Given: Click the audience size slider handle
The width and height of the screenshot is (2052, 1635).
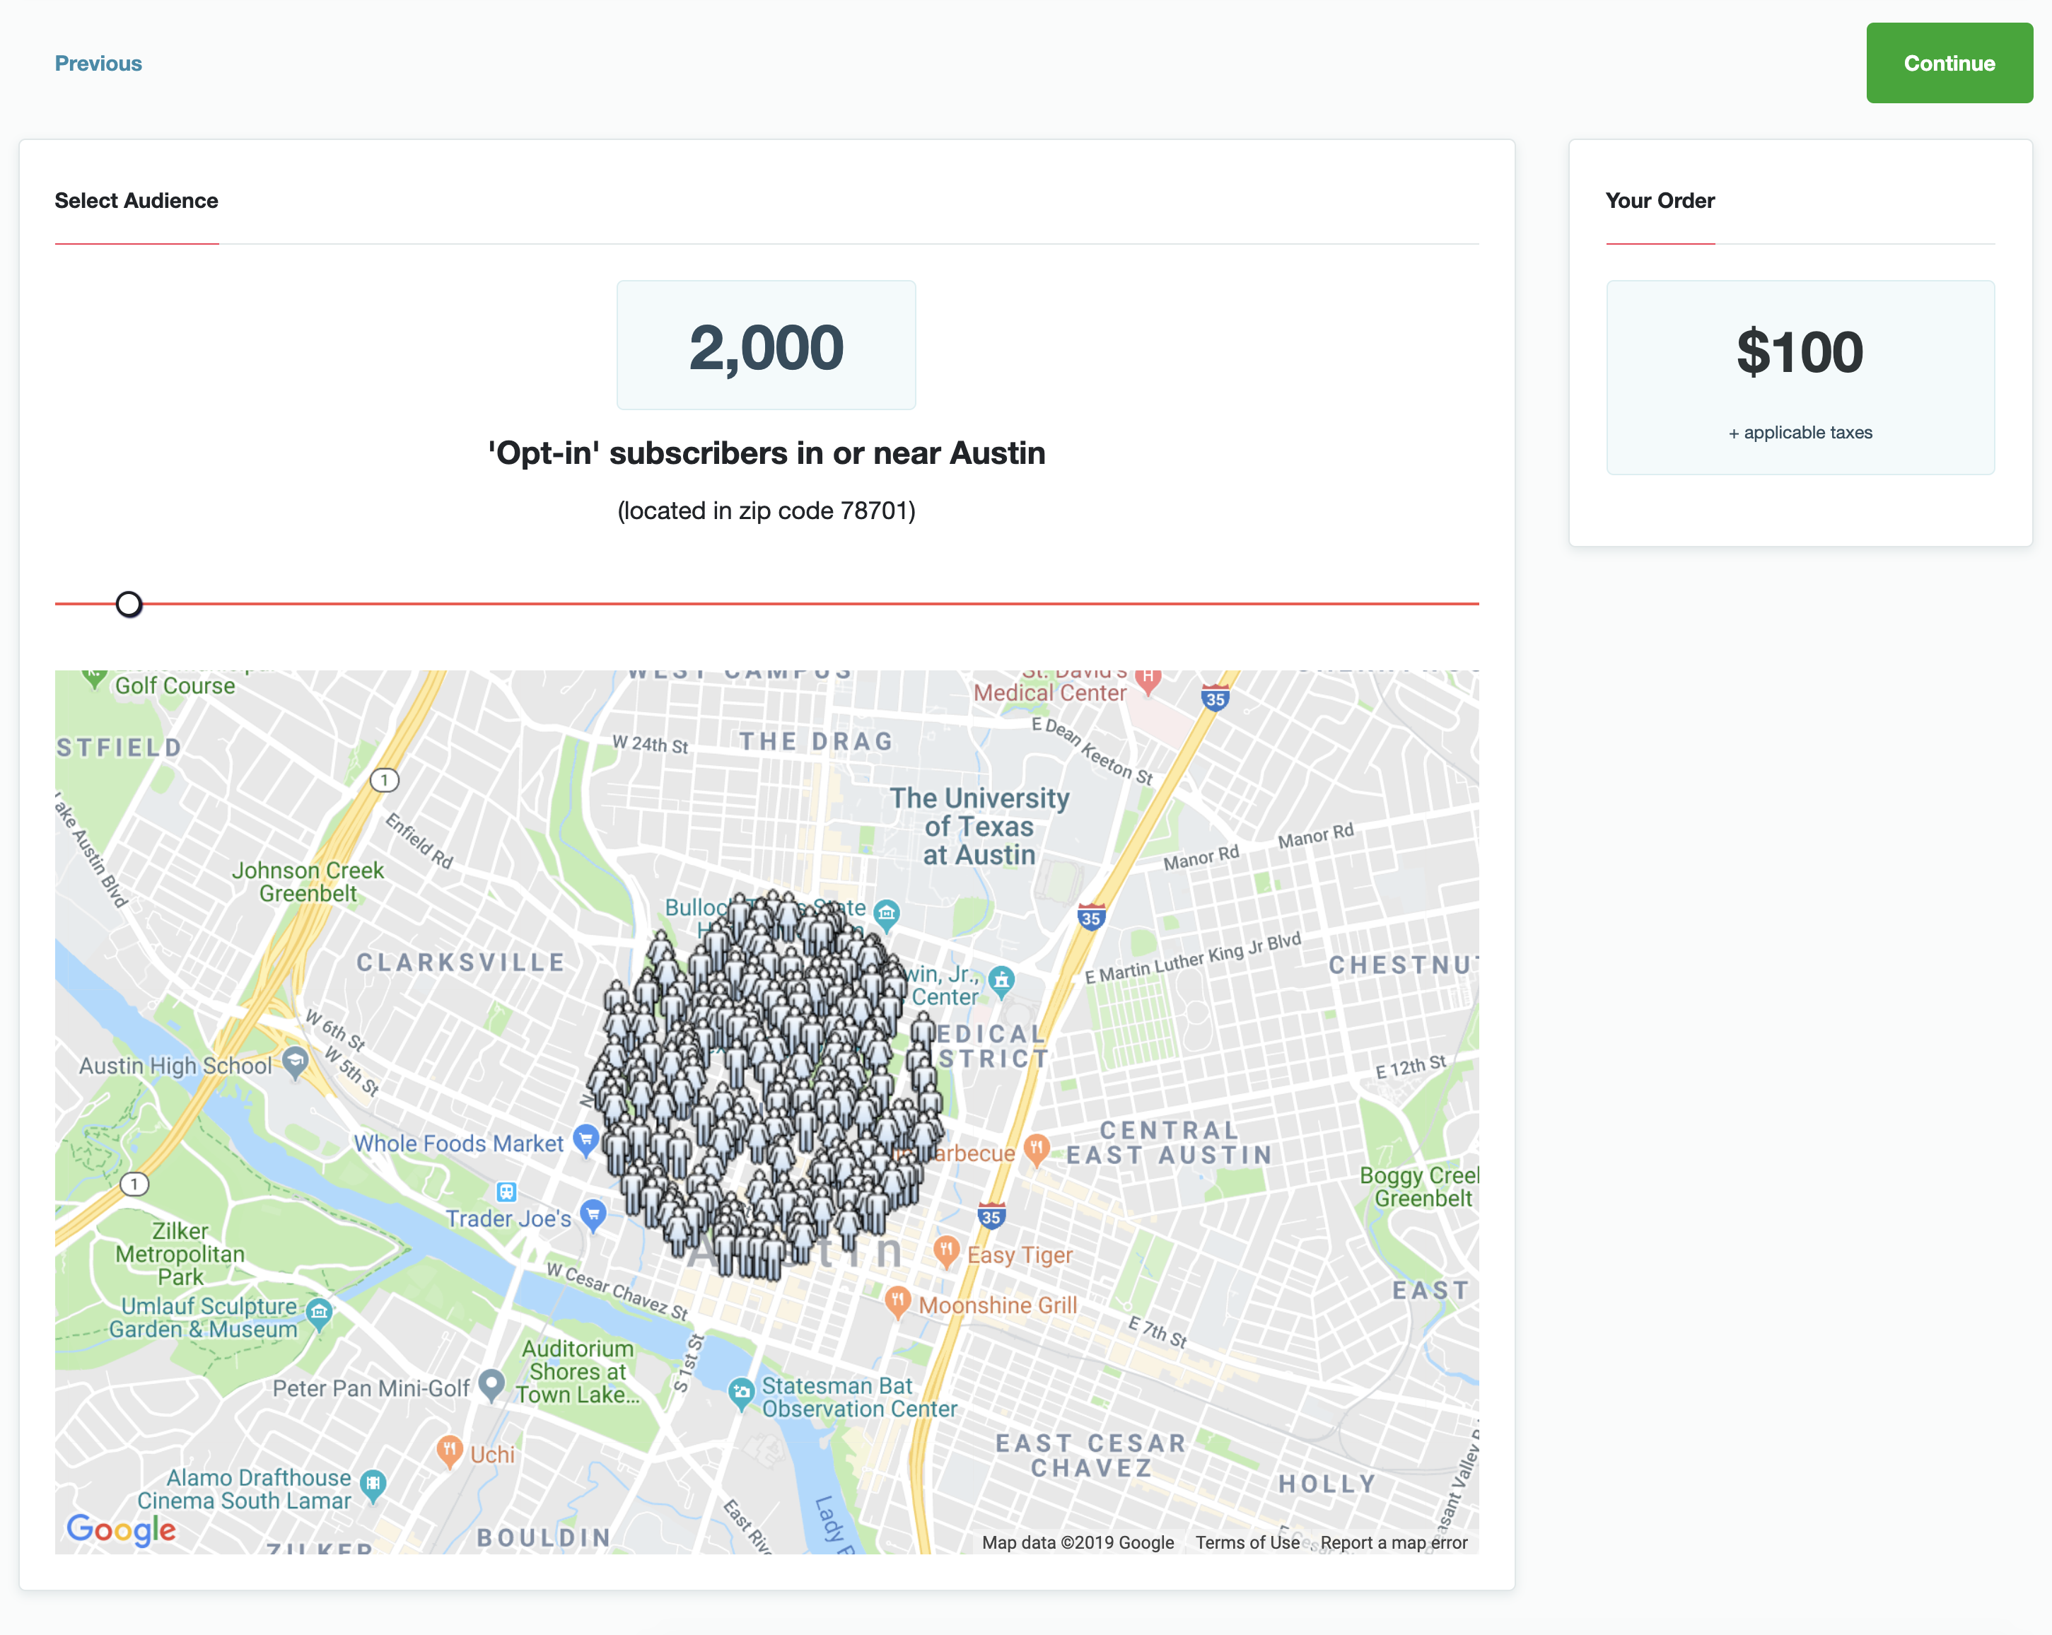Looking at the screenshot, I should pyautogui.click(x=129, y=605).
